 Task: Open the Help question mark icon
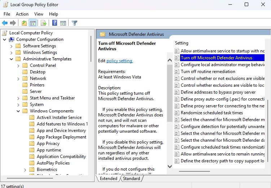point(54,23)
